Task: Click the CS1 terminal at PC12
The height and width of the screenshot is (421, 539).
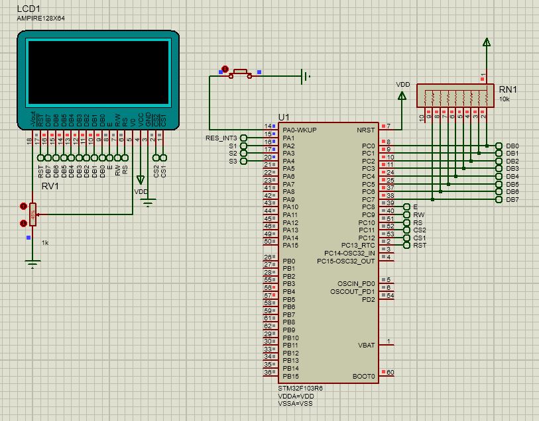Action: pos(406,238)
